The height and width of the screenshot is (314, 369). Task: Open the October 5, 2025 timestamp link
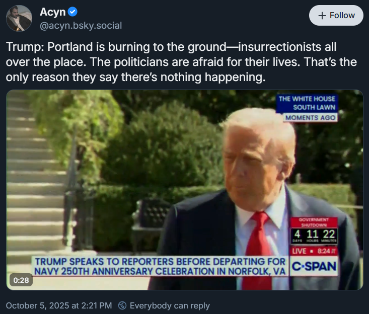58,305
